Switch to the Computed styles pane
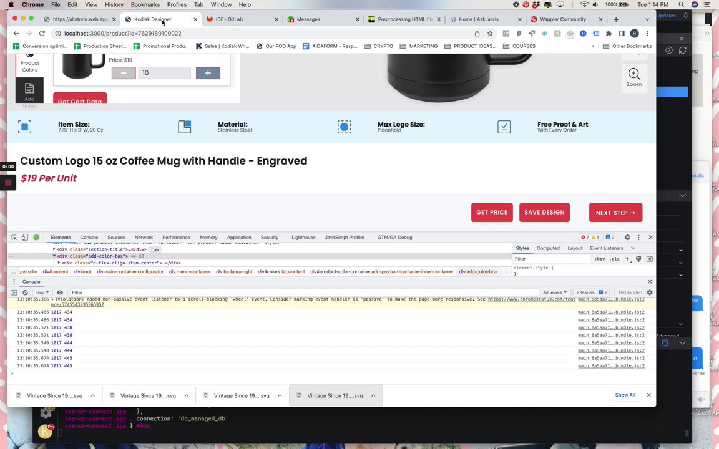The image size is (719, 449). point(548,248)
